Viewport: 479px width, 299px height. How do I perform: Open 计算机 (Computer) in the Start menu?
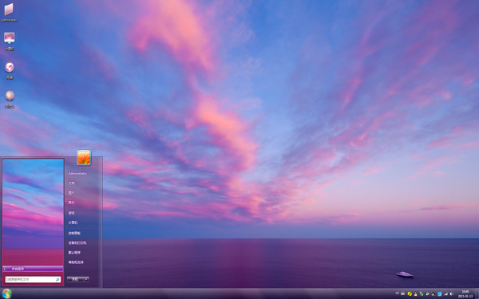click(73, 222)
